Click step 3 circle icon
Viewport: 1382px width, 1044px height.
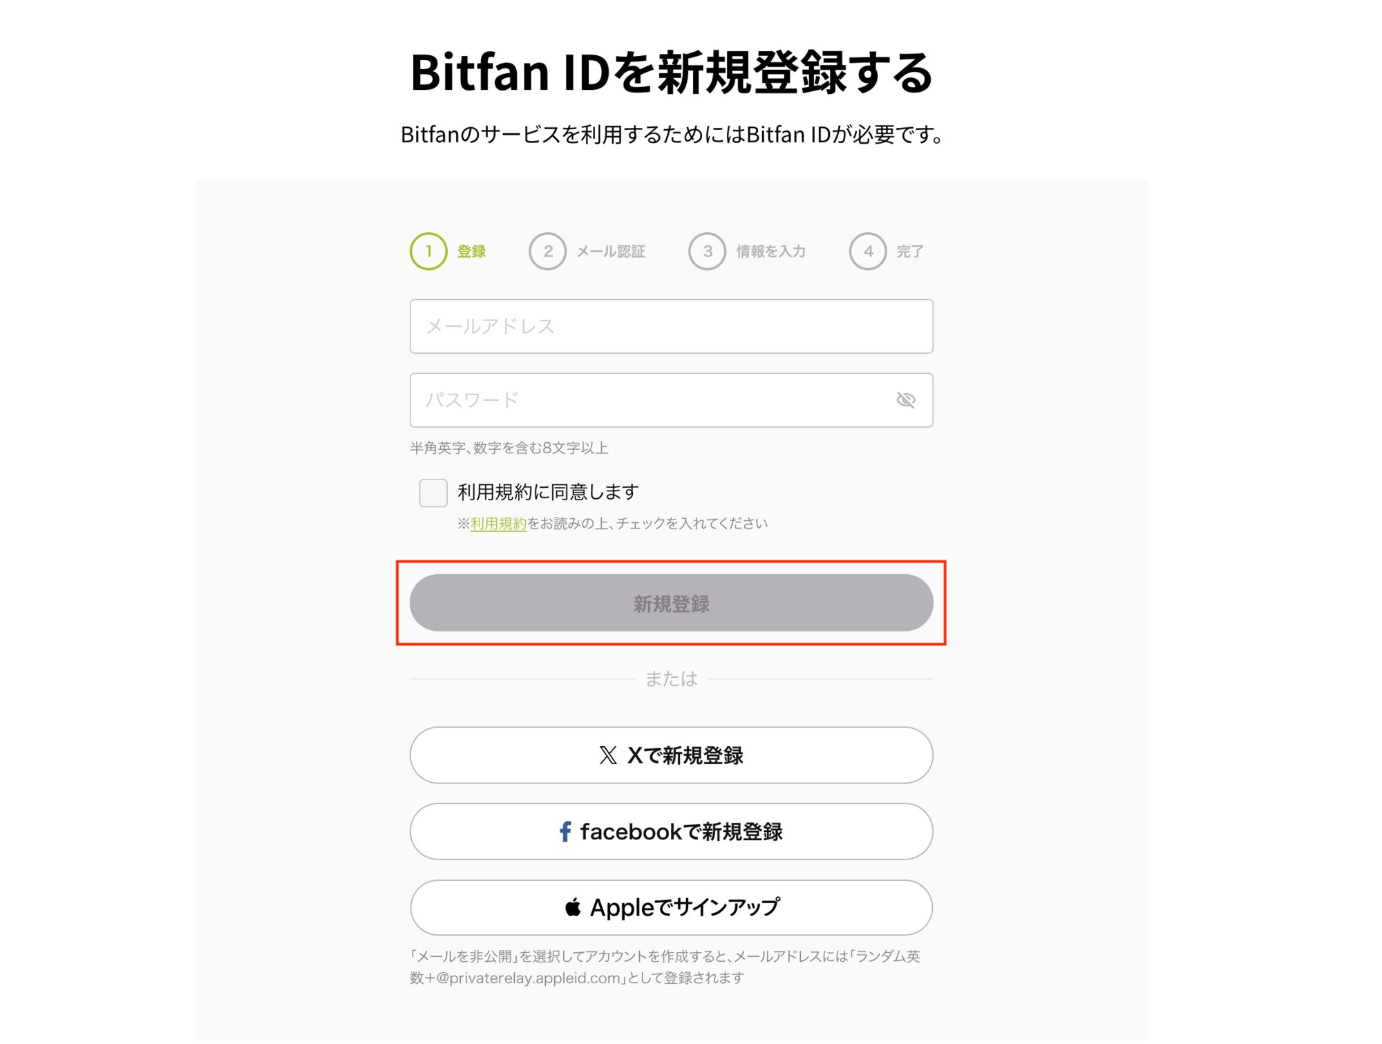tap(707, 251)
